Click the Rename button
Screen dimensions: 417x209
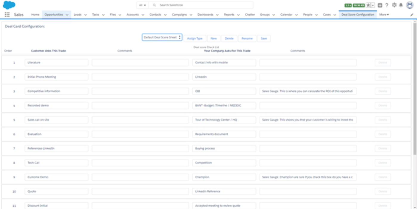(x=247, y=38)
